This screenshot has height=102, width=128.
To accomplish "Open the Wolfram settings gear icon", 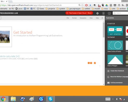I will click(x=97, y=13).
